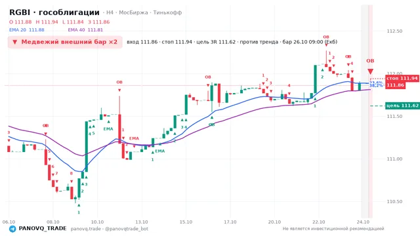Click the close value З 111.86
Viewport: 420px width, 236px height.
99,22
